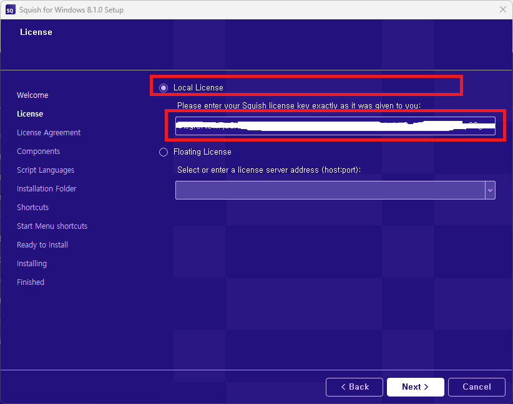Select Installation Folder step in sidebar

pos(46,189)
